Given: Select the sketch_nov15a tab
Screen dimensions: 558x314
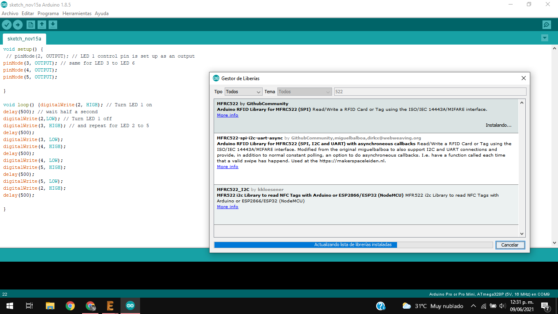Looking at the screenshot, I should 25,39.
